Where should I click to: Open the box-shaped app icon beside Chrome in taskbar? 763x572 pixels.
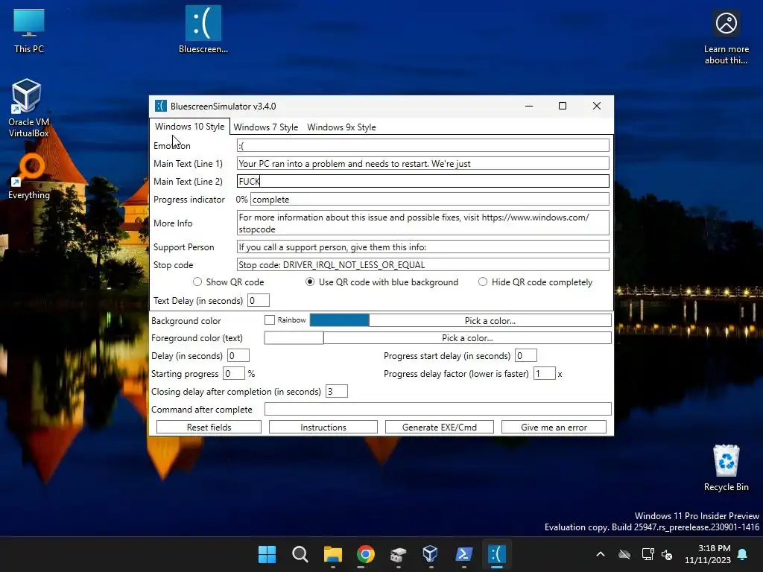[x=398, y=554]
